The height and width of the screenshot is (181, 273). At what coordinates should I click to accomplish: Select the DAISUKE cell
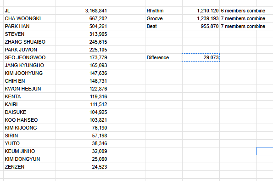pyautogui.click(x=30, y=112)
